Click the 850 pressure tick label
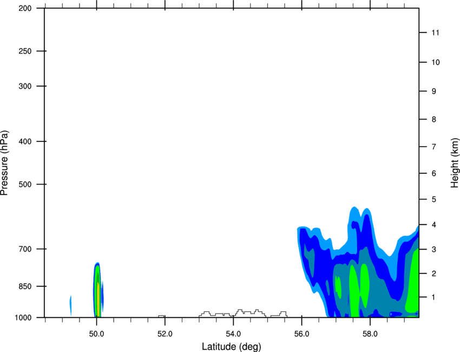 point(25,286)
